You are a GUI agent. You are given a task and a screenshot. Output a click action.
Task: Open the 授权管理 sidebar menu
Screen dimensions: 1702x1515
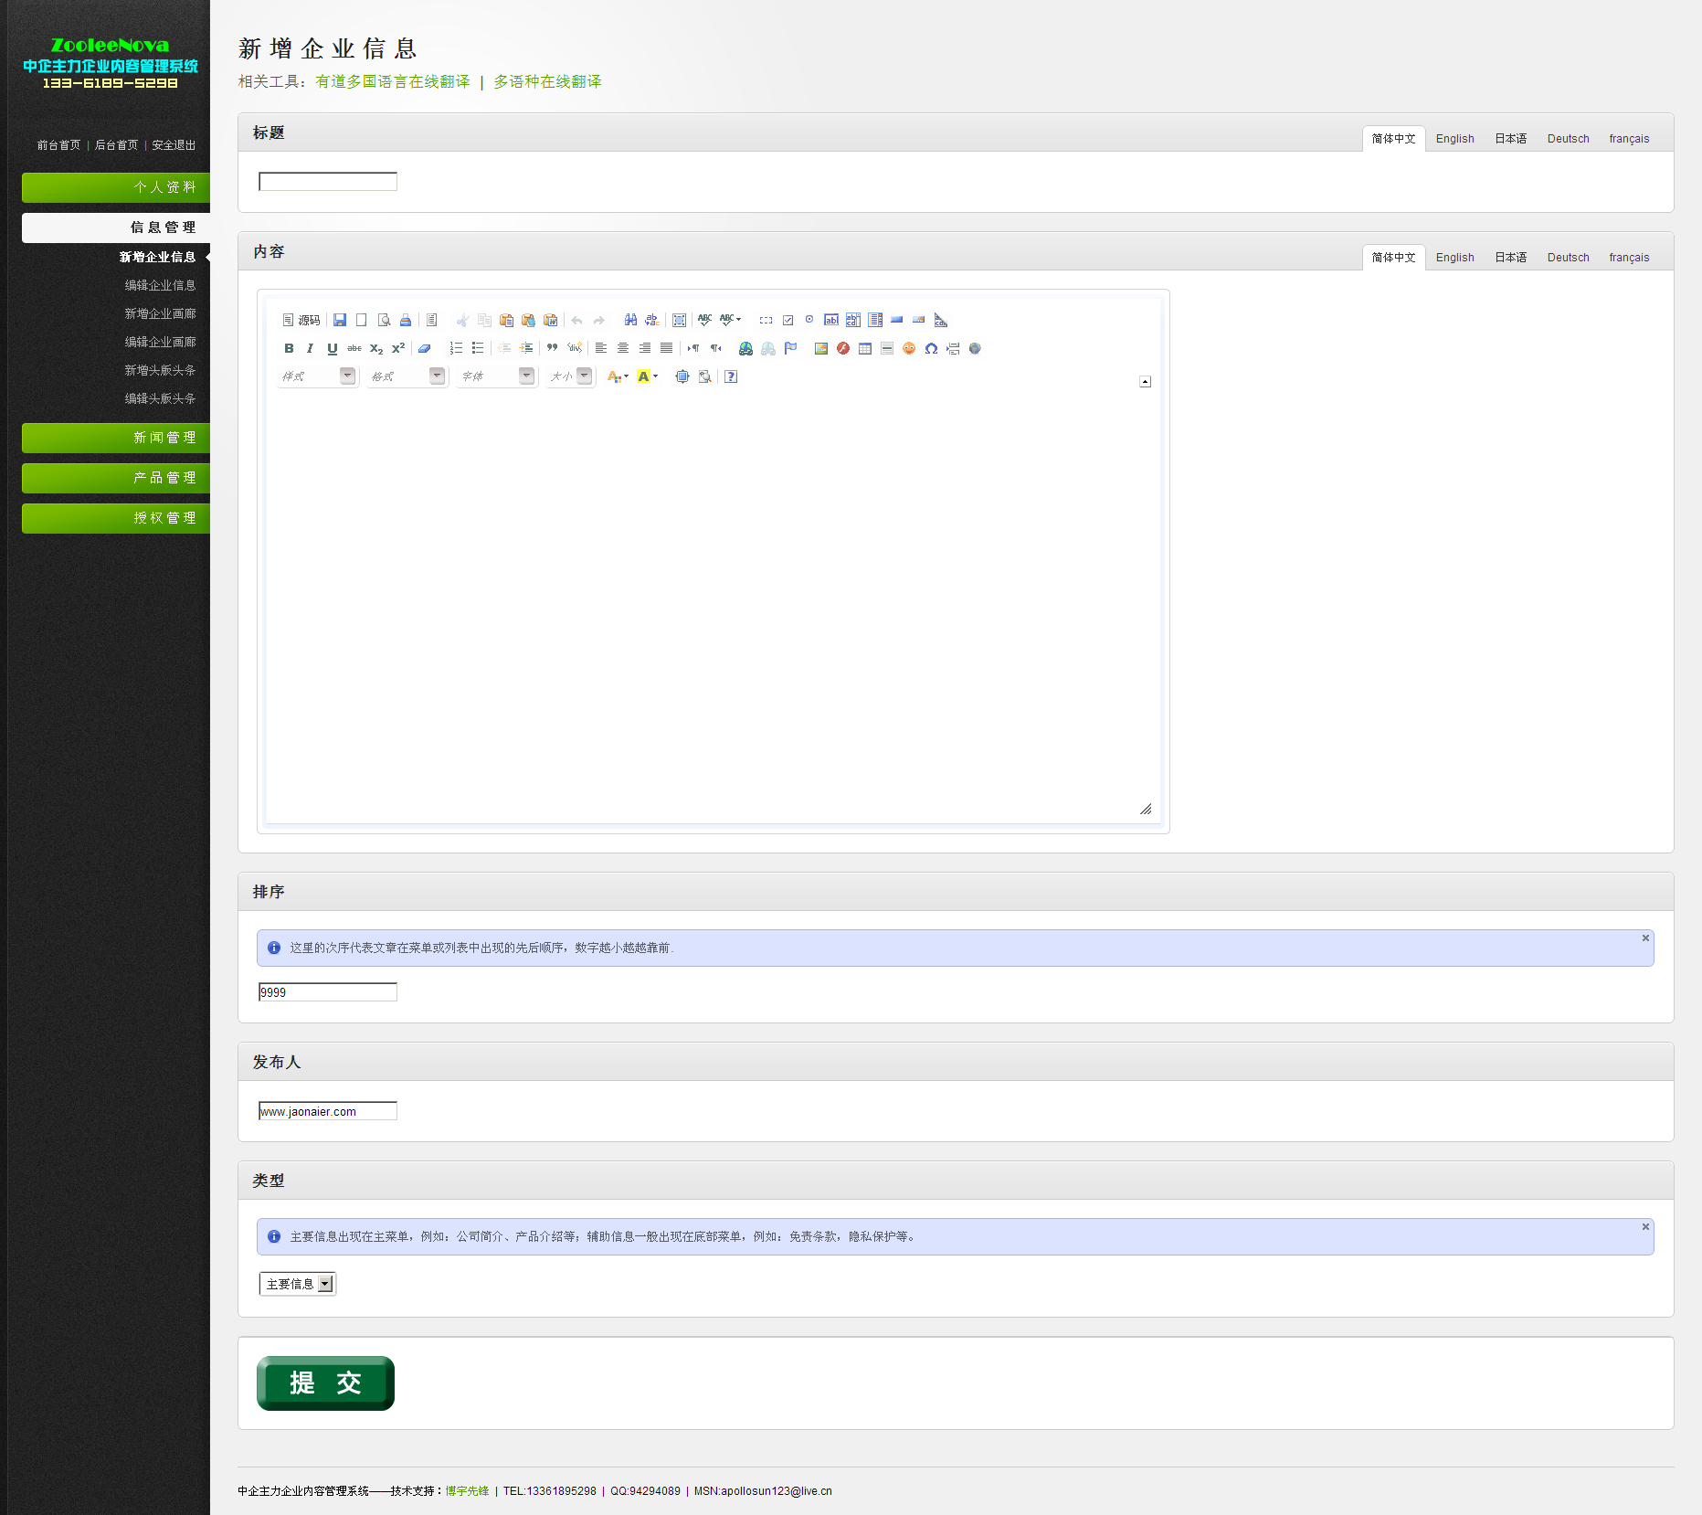(116, 518)
